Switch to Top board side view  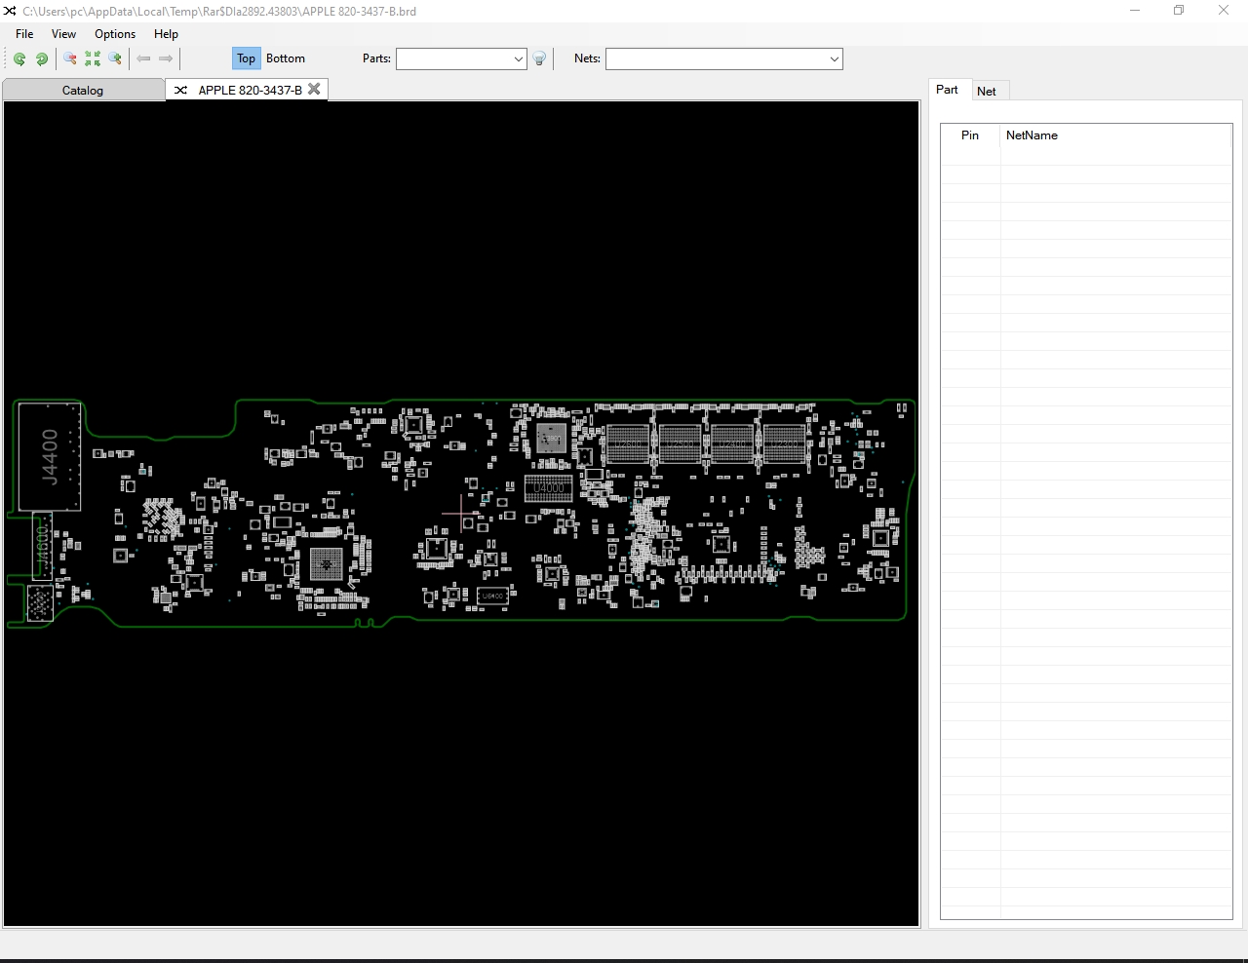coord(246,58)
